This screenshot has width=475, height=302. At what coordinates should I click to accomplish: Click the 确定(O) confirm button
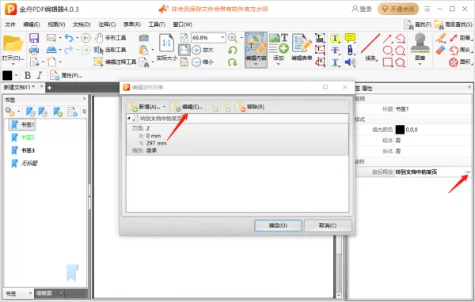coord(278,225)
